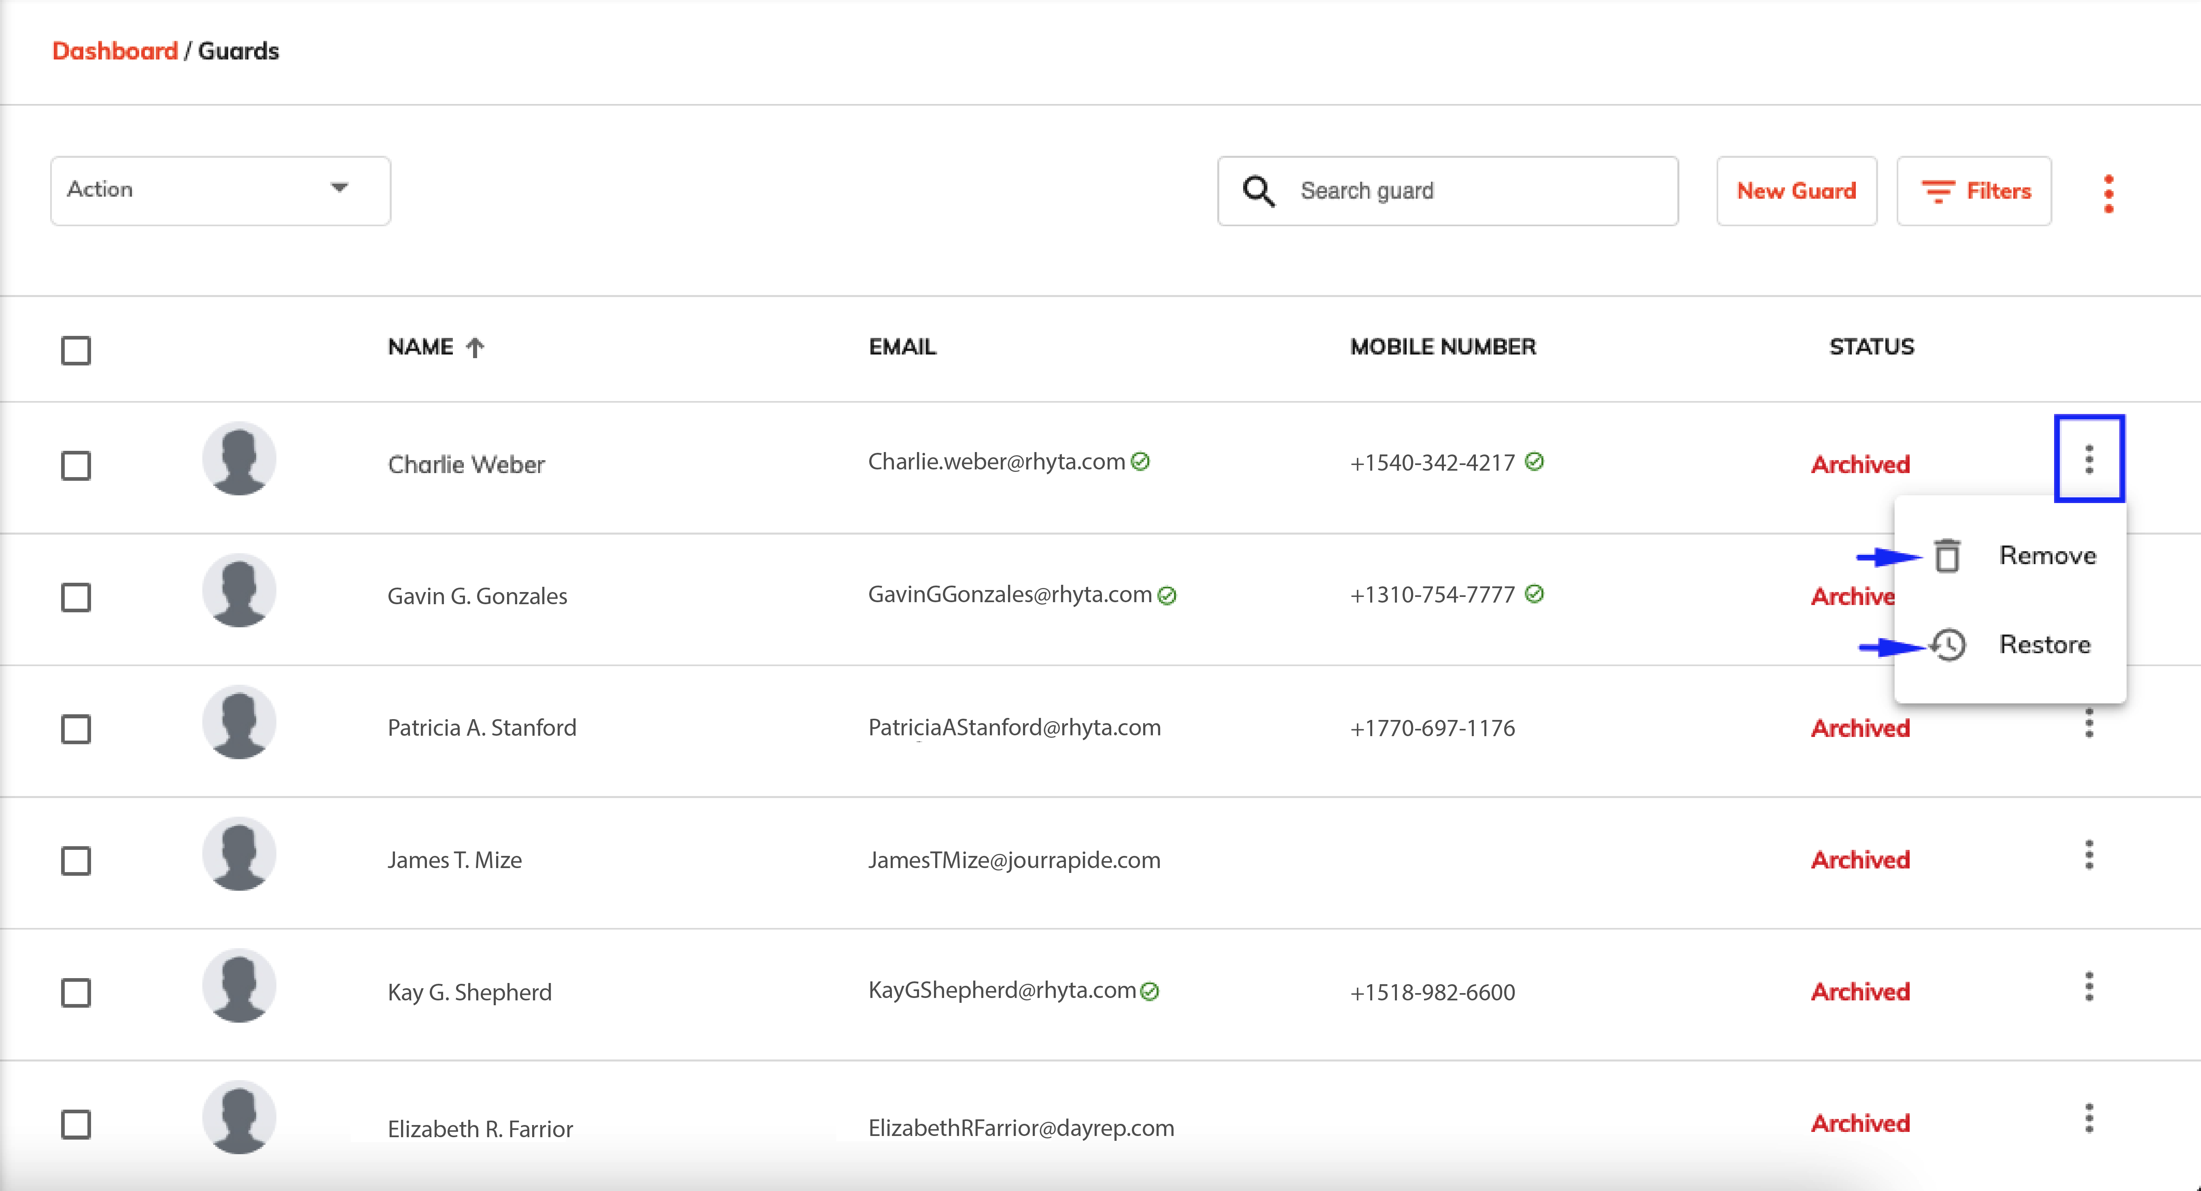
Task: Click Kay G. Shepherd's avatar picture
Action: click(x=239, y=985)
